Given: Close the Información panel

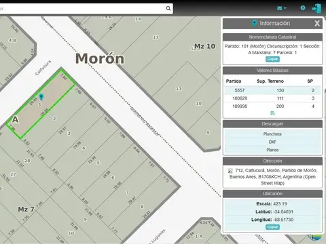Looking at the screenshot, I should click(x=317, y=23).
